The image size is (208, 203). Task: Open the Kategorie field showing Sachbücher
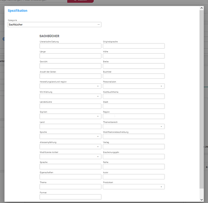tap(54, 25)
